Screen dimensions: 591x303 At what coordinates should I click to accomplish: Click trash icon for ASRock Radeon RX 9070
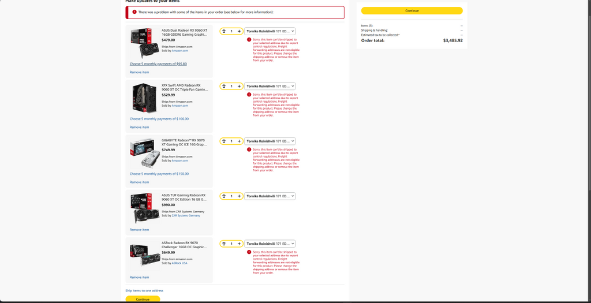[224, 244]
